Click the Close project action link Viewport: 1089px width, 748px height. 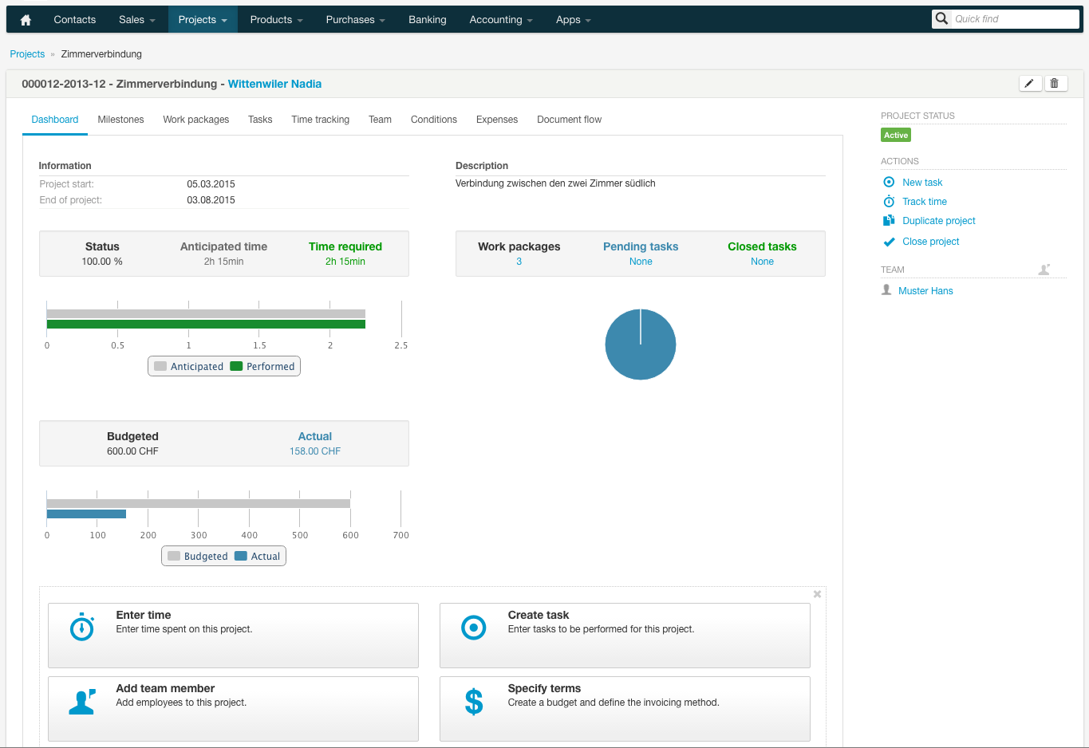point(930,242)
